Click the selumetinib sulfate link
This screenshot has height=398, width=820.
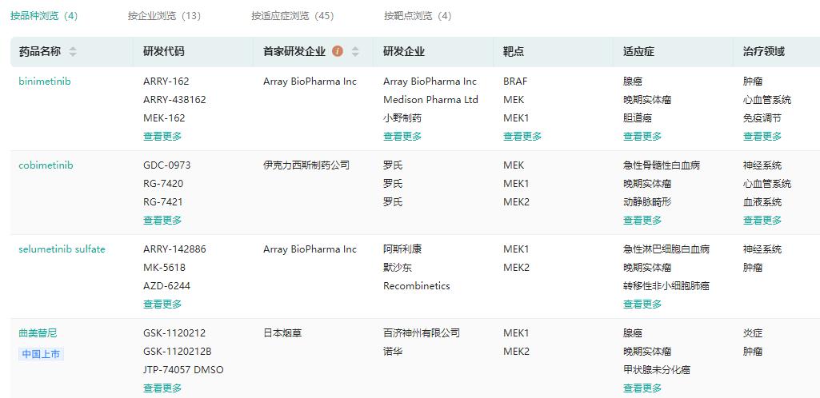point(62,249)
